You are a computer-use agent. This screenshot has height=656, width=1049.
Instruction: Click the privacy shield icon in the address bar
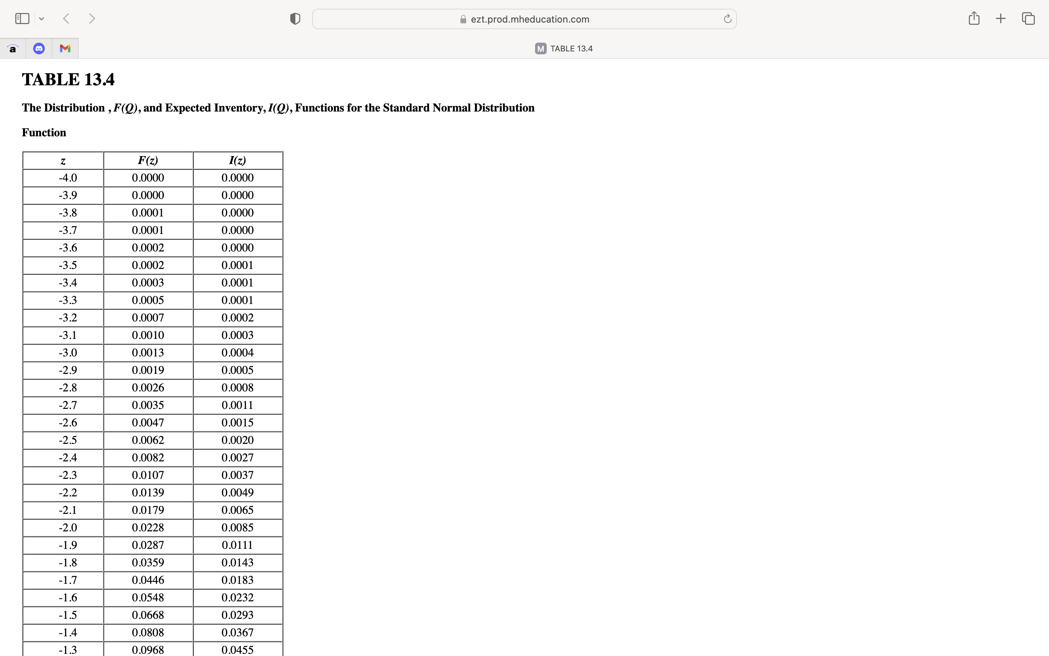point(294,18)
